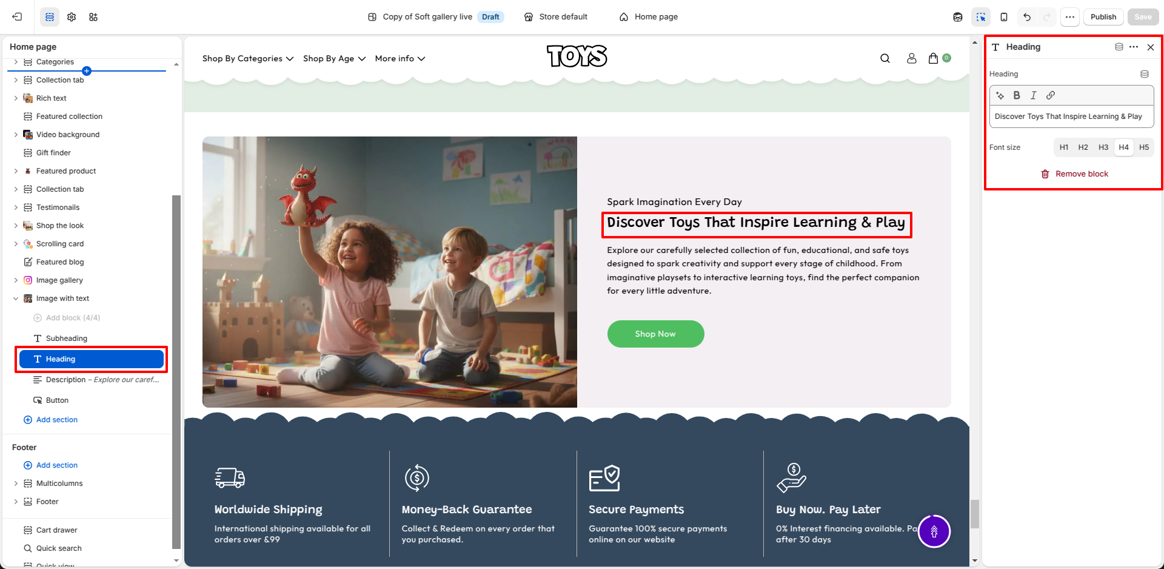
Task: Insert link in Heading editor
Action: point(1051,95)
